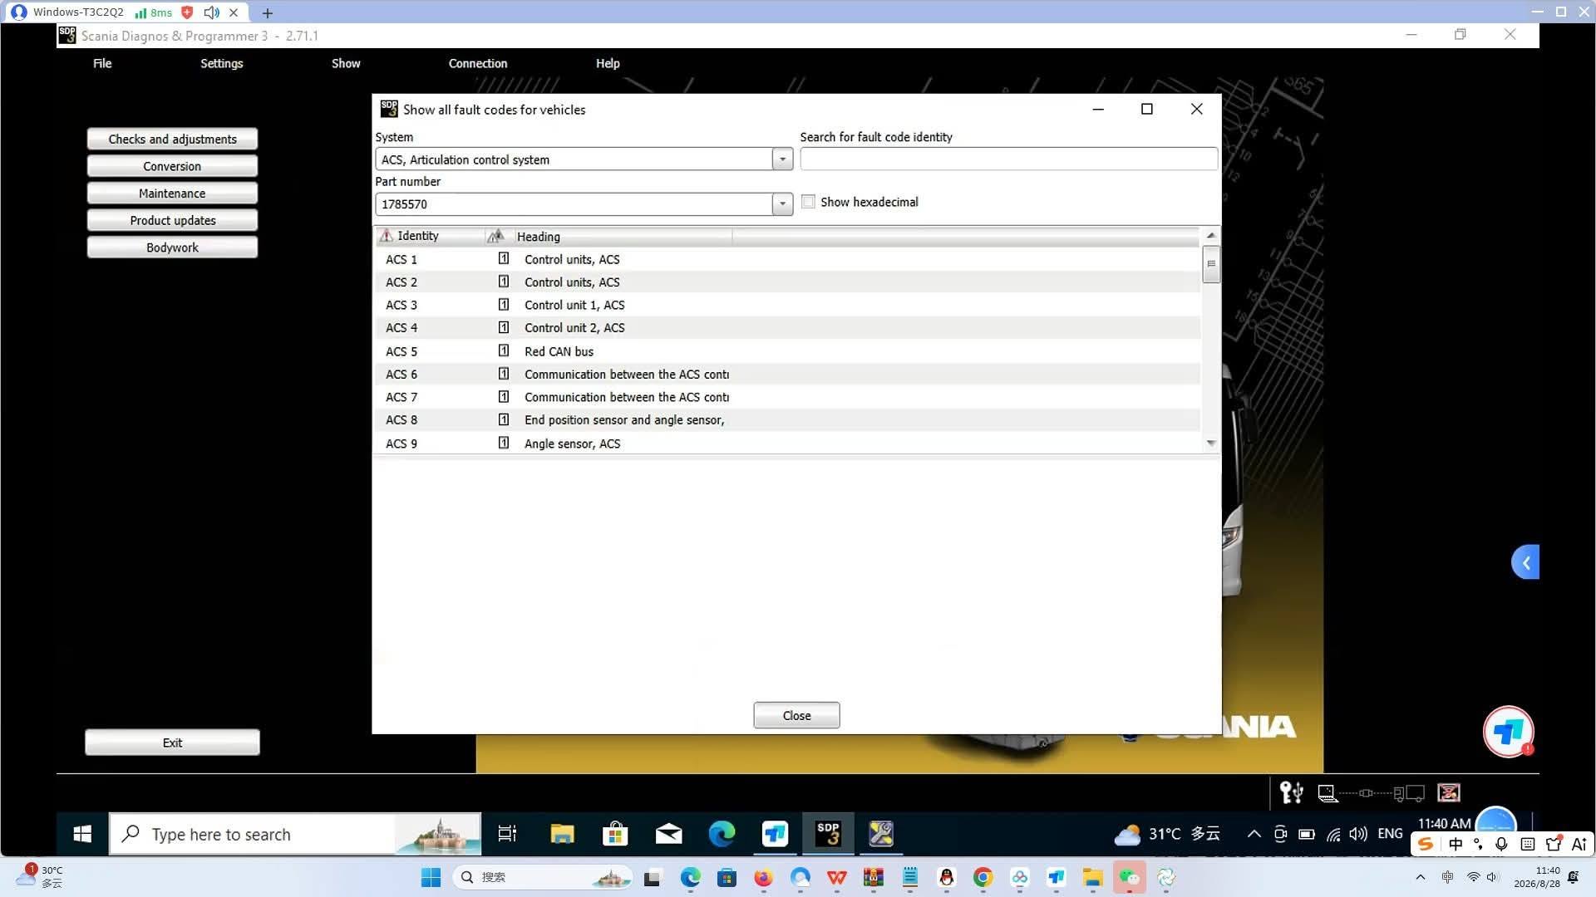The image size is (1596, 897).
Task: Open info icon for fault code ACS 2
Action: (504, 282)
